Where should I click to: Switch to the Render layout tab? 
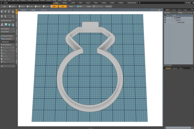click(x=112, y=3)
